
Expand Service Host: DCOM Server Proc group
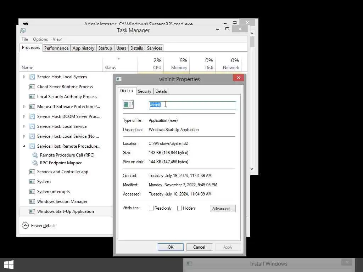coord(24,117)
